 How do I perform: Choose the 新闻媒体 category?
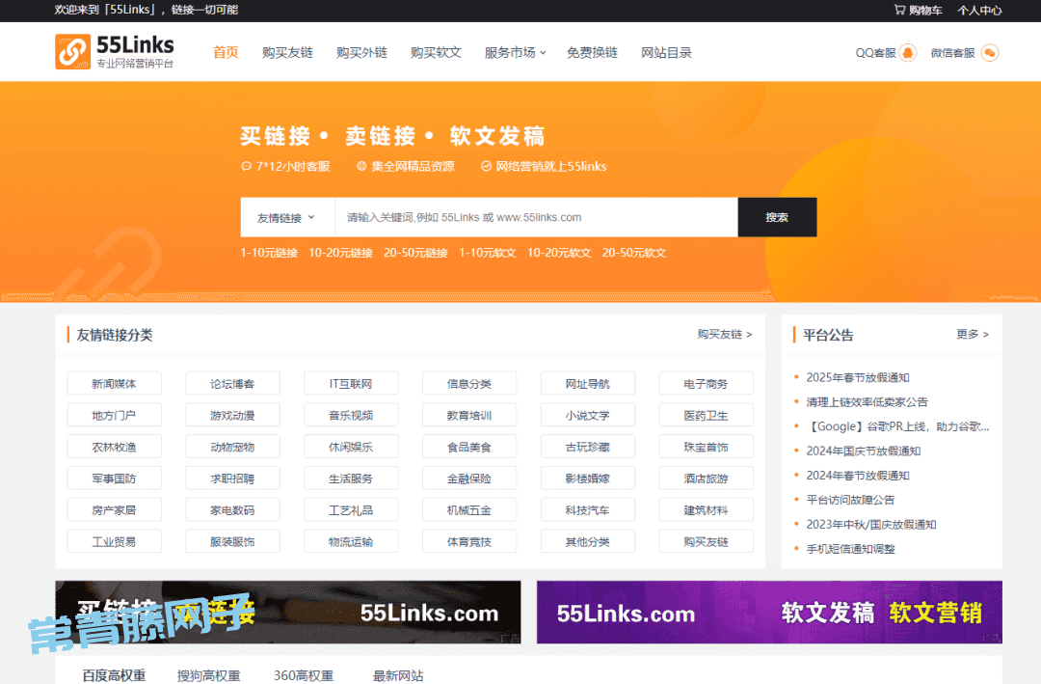click(114, 384)
